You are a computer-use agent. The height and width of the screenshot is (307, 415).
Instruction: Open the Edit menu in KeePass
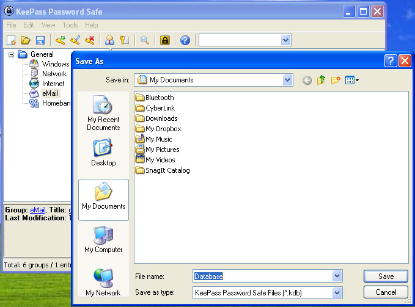pos(29,25)
